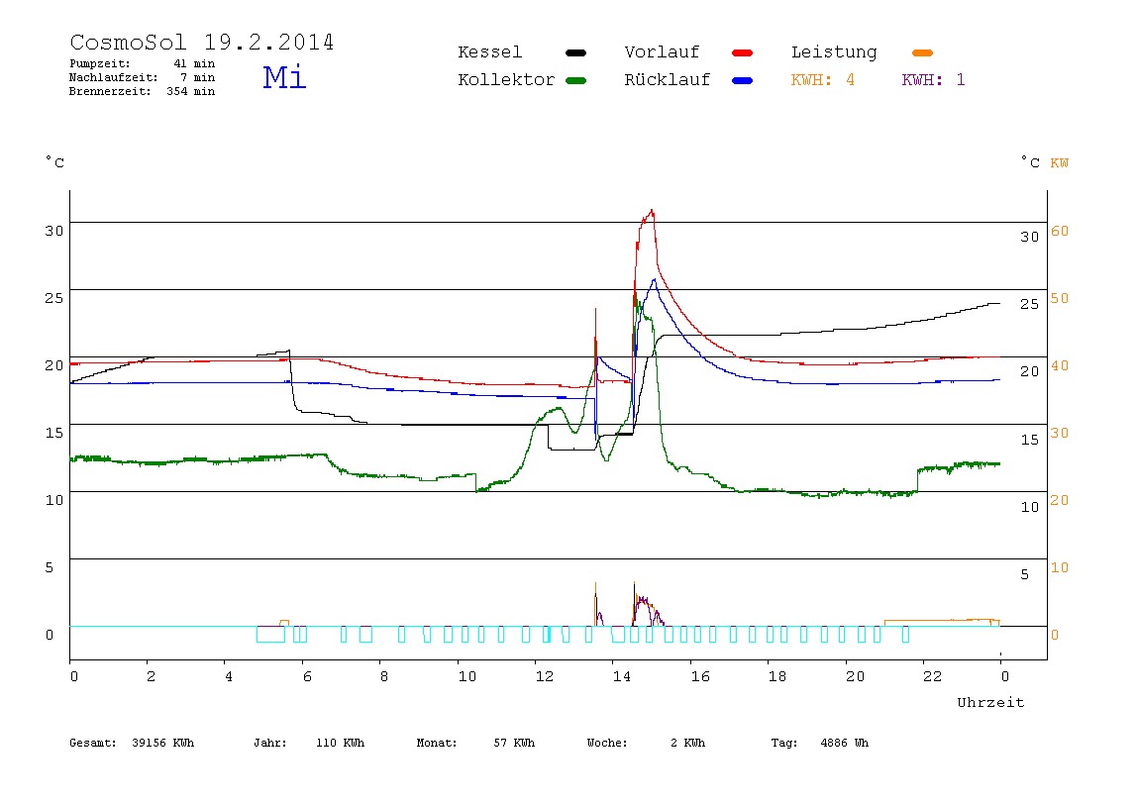Click the 'Leistung' legend label
Viewport: 1137px width, 804px height.
834,52
